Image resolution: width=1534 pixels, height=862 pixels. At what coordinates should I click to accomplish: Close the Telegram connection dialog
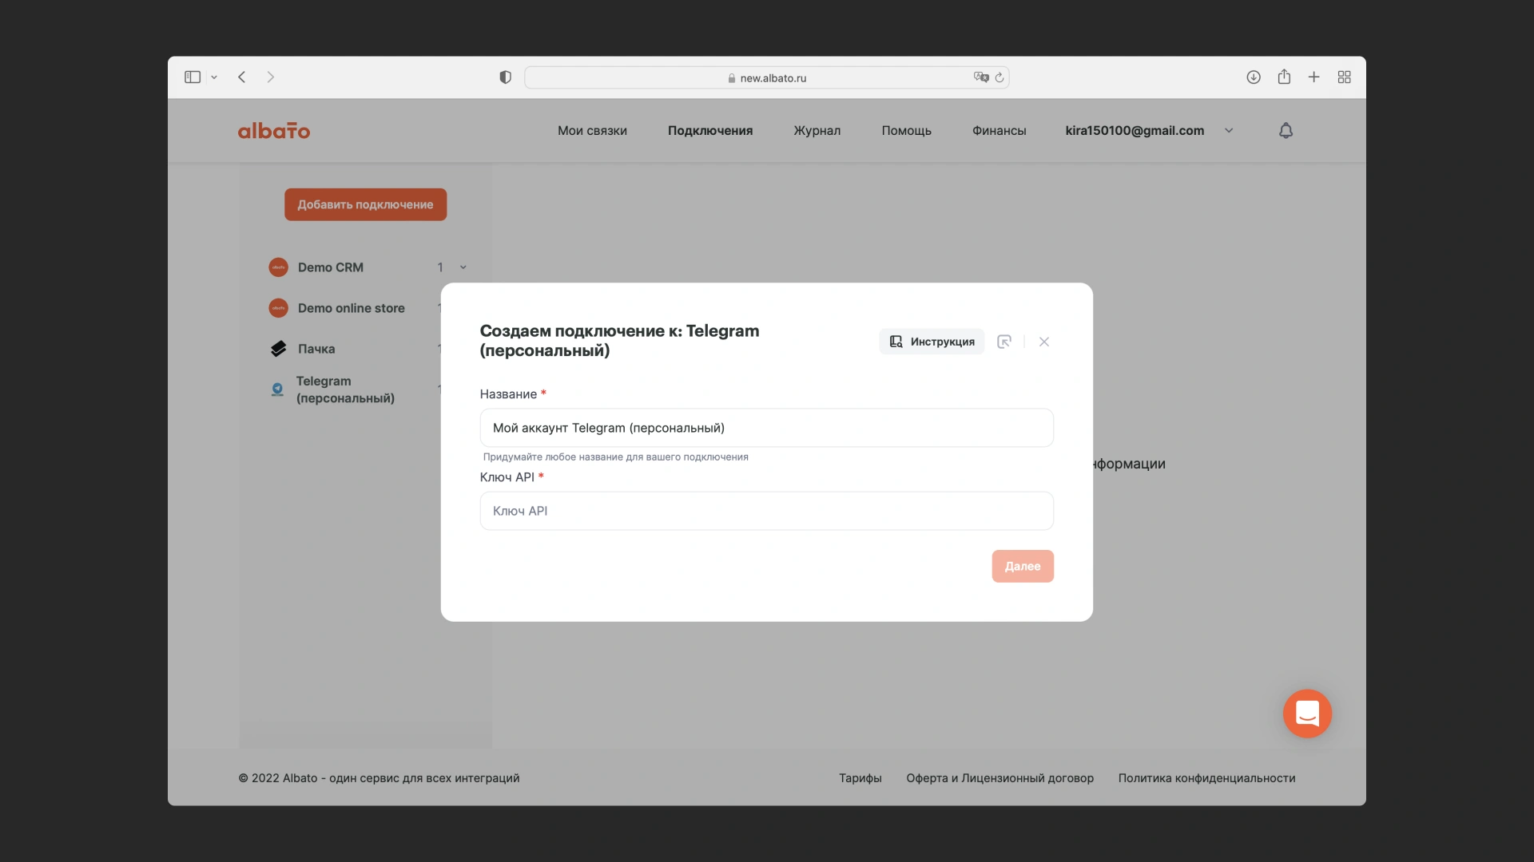click(x=1044, y=342)
